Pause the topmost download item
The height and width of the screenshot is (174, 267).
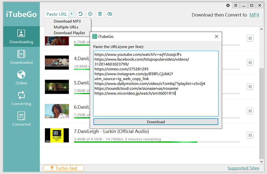(x=250, y=38)
